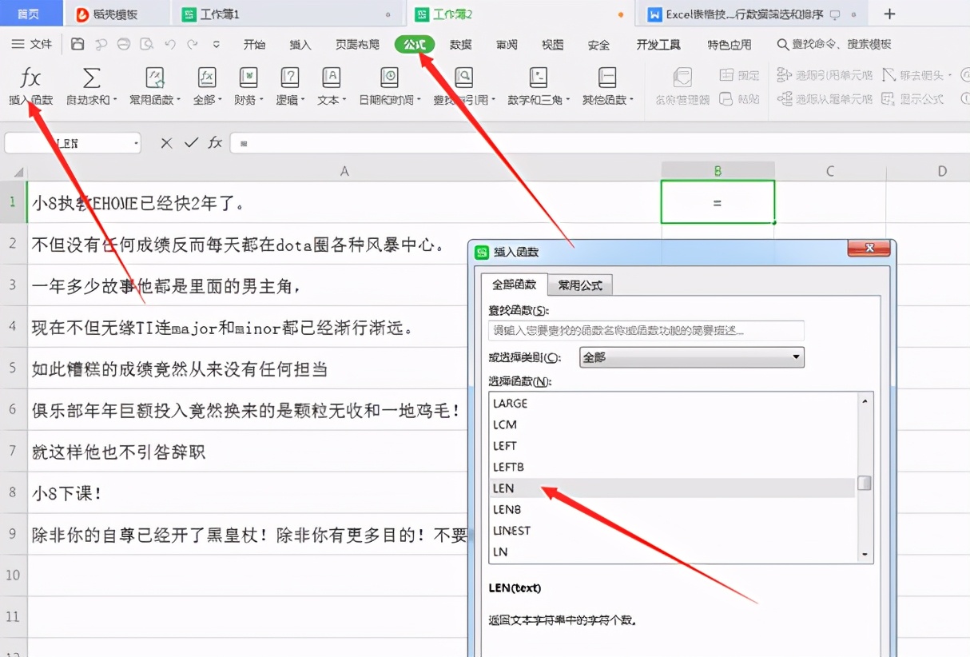Switch to the Insert (插入) ribbon tab
970x657 pixels.
(300, 45)
